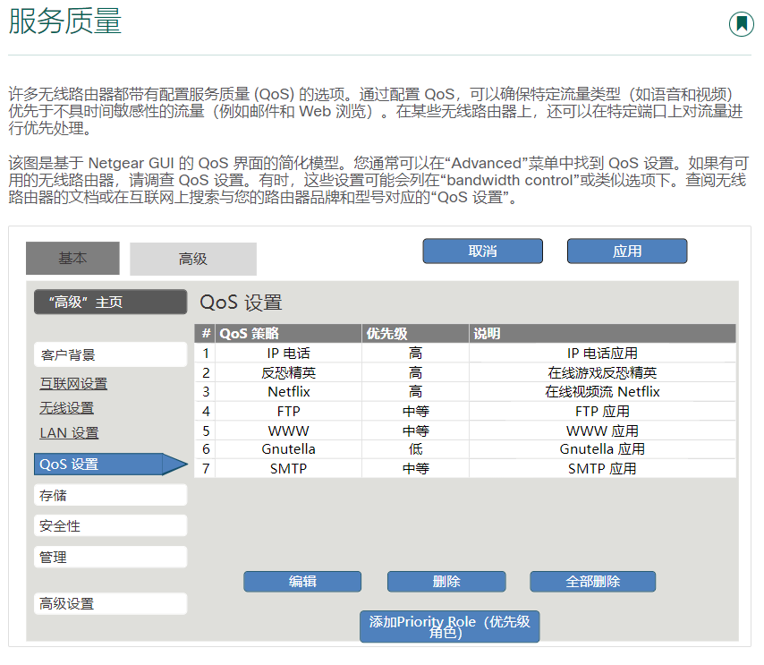Click the 取消 button
764x665 pixels.
point(482,251)
